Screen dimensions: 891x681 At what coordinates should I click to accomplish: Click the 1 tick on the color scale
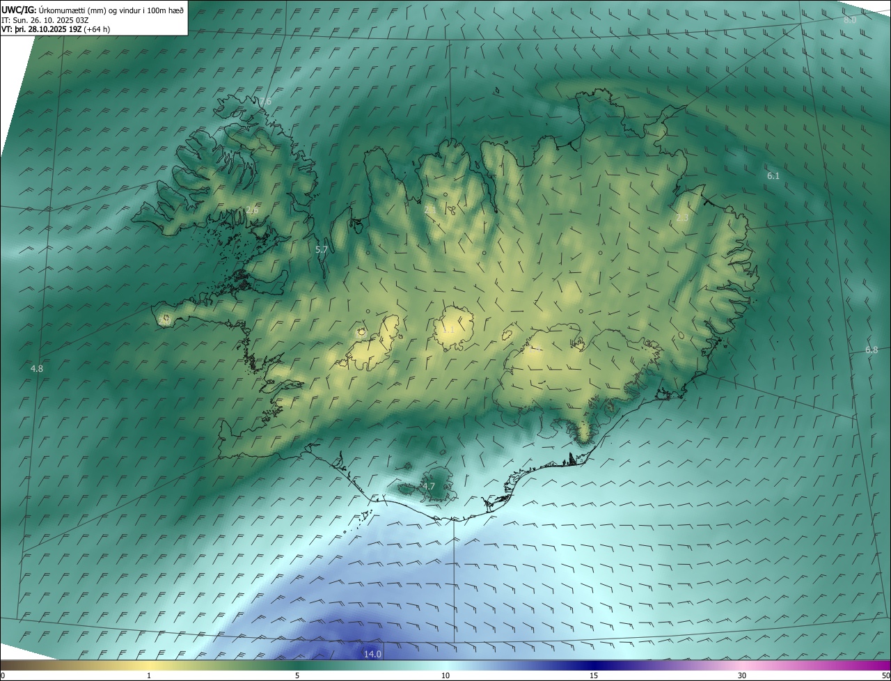149,675
